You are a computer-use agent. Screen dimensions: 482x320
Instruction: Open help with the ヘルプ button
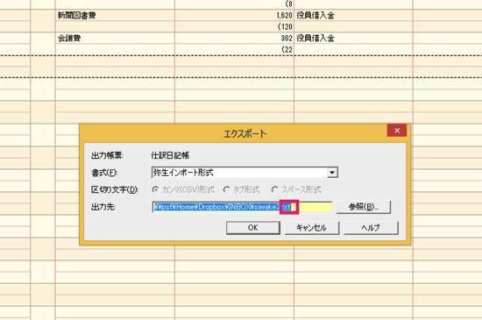click(371, 228)
